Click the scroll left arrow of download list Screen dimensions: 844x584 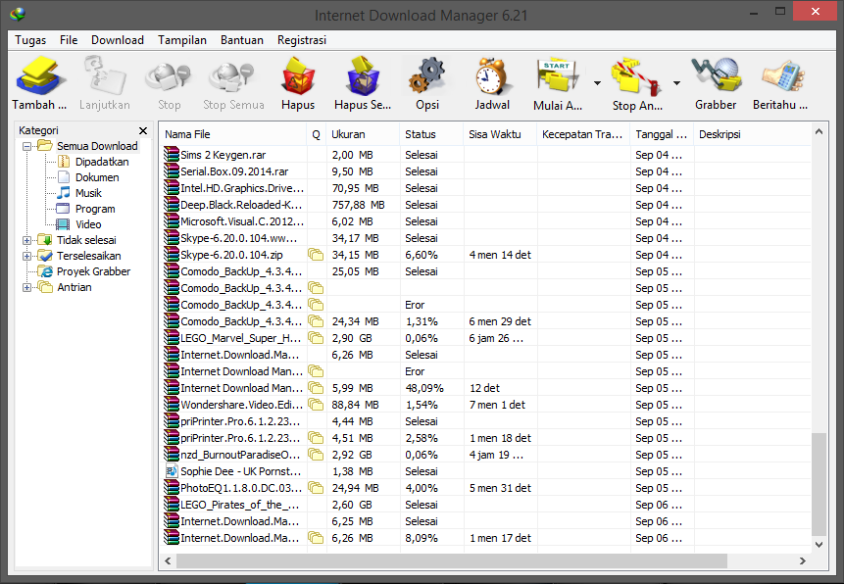pyautogui.click(x=168, y=560)
